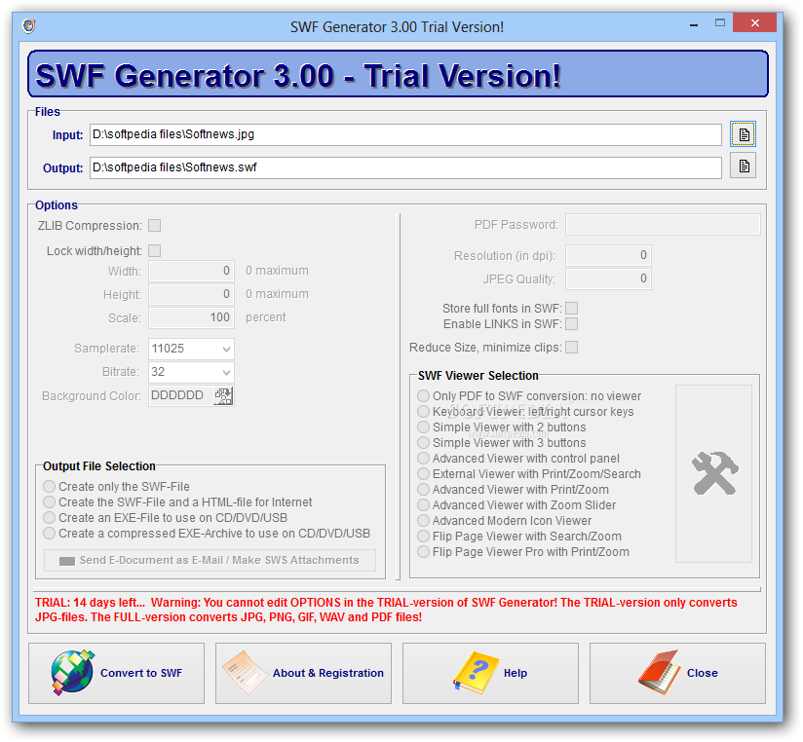803x742 pixels.
Task: Select Simple Viewer with 3 buttons
Action: (501, 443)
